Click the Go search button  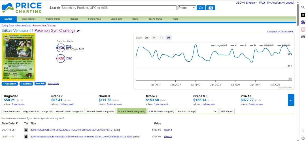click(201, 8)
